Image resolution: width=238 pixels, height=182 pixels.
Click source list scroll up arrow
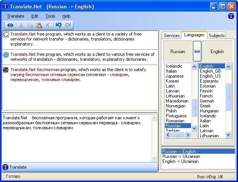(194, 67)
